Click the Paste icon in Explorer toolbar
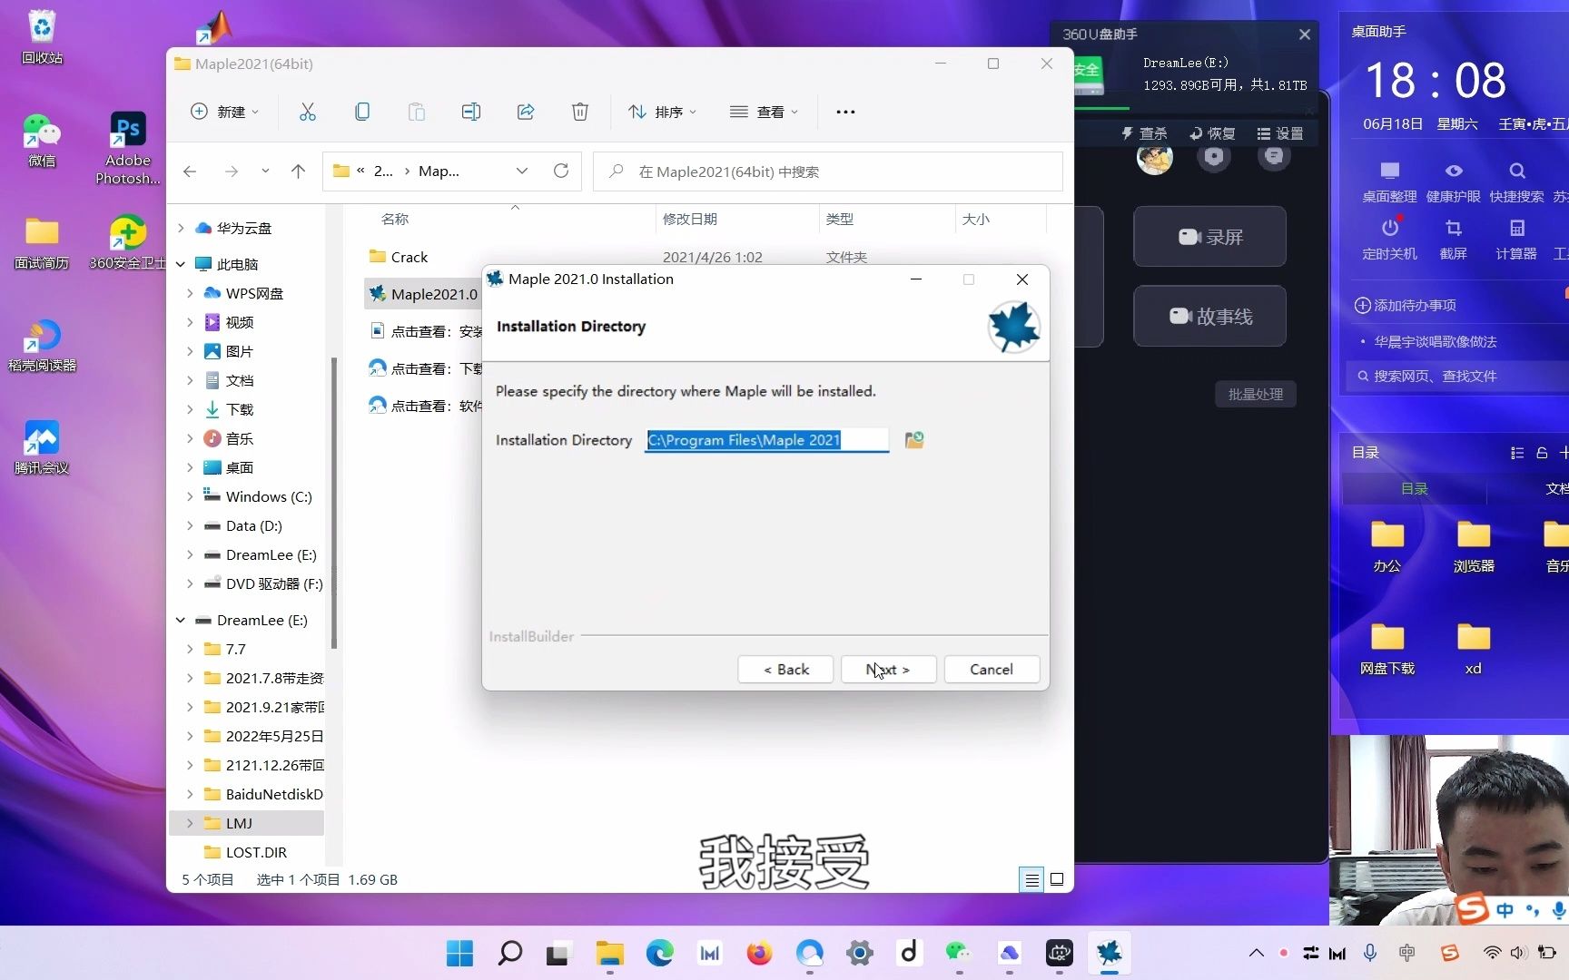Screen dimensions: 1569x980 click(417, 112)
